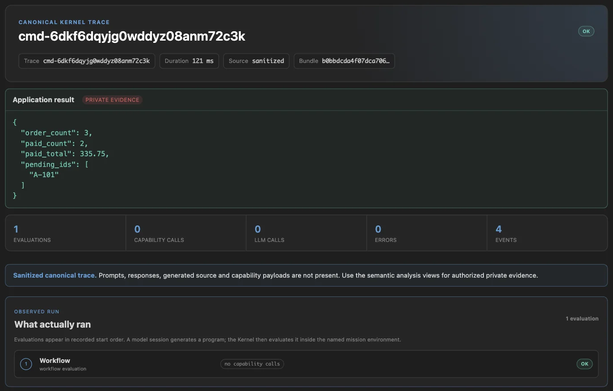Click the "OBSERVED RUN" label

37,312
